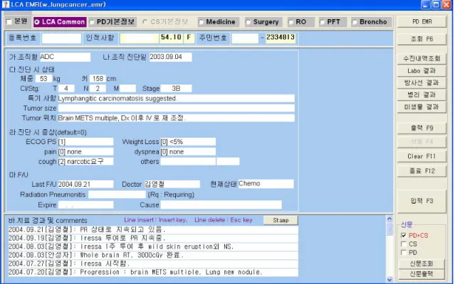455x284 pixels.
Task: Check the CS checkbox under 신문
Action: point(403,244)
